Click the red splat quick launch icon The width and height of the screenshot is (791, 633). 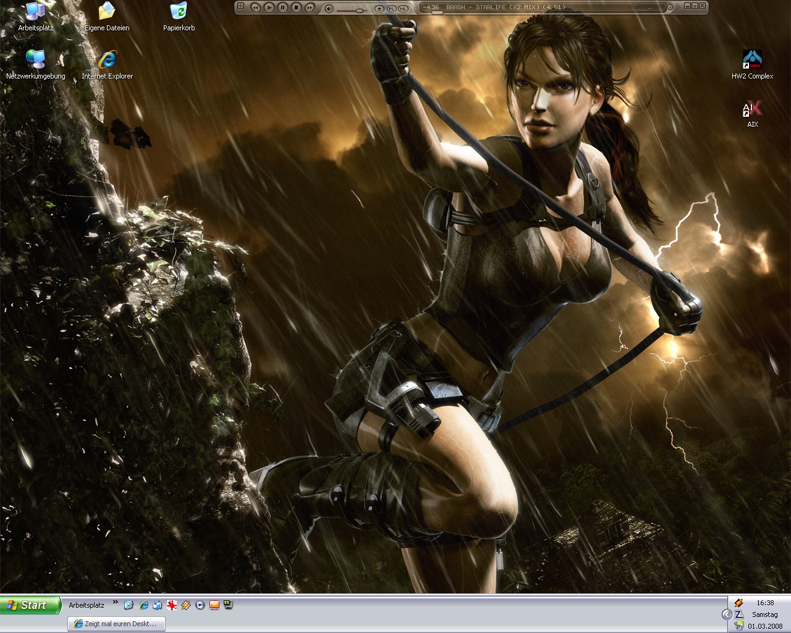(172, 605)
